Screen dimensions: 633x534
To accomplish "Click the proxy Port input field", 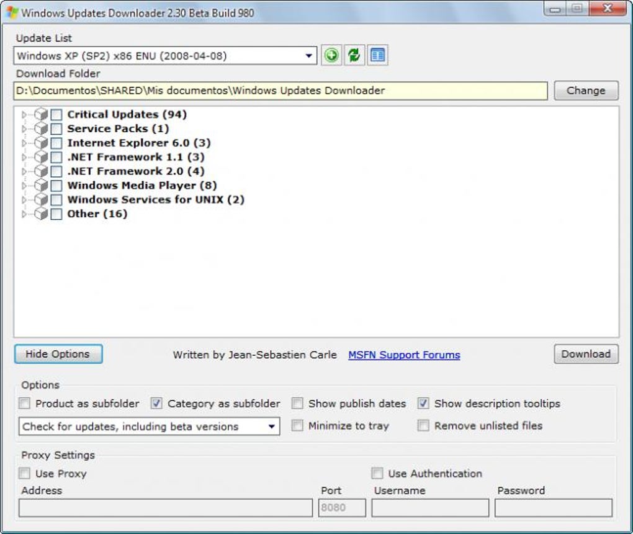I will point(343,508).
